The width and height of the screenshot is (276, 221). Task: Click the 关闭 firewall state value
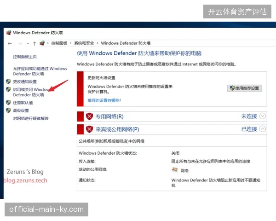pos(175,153)
